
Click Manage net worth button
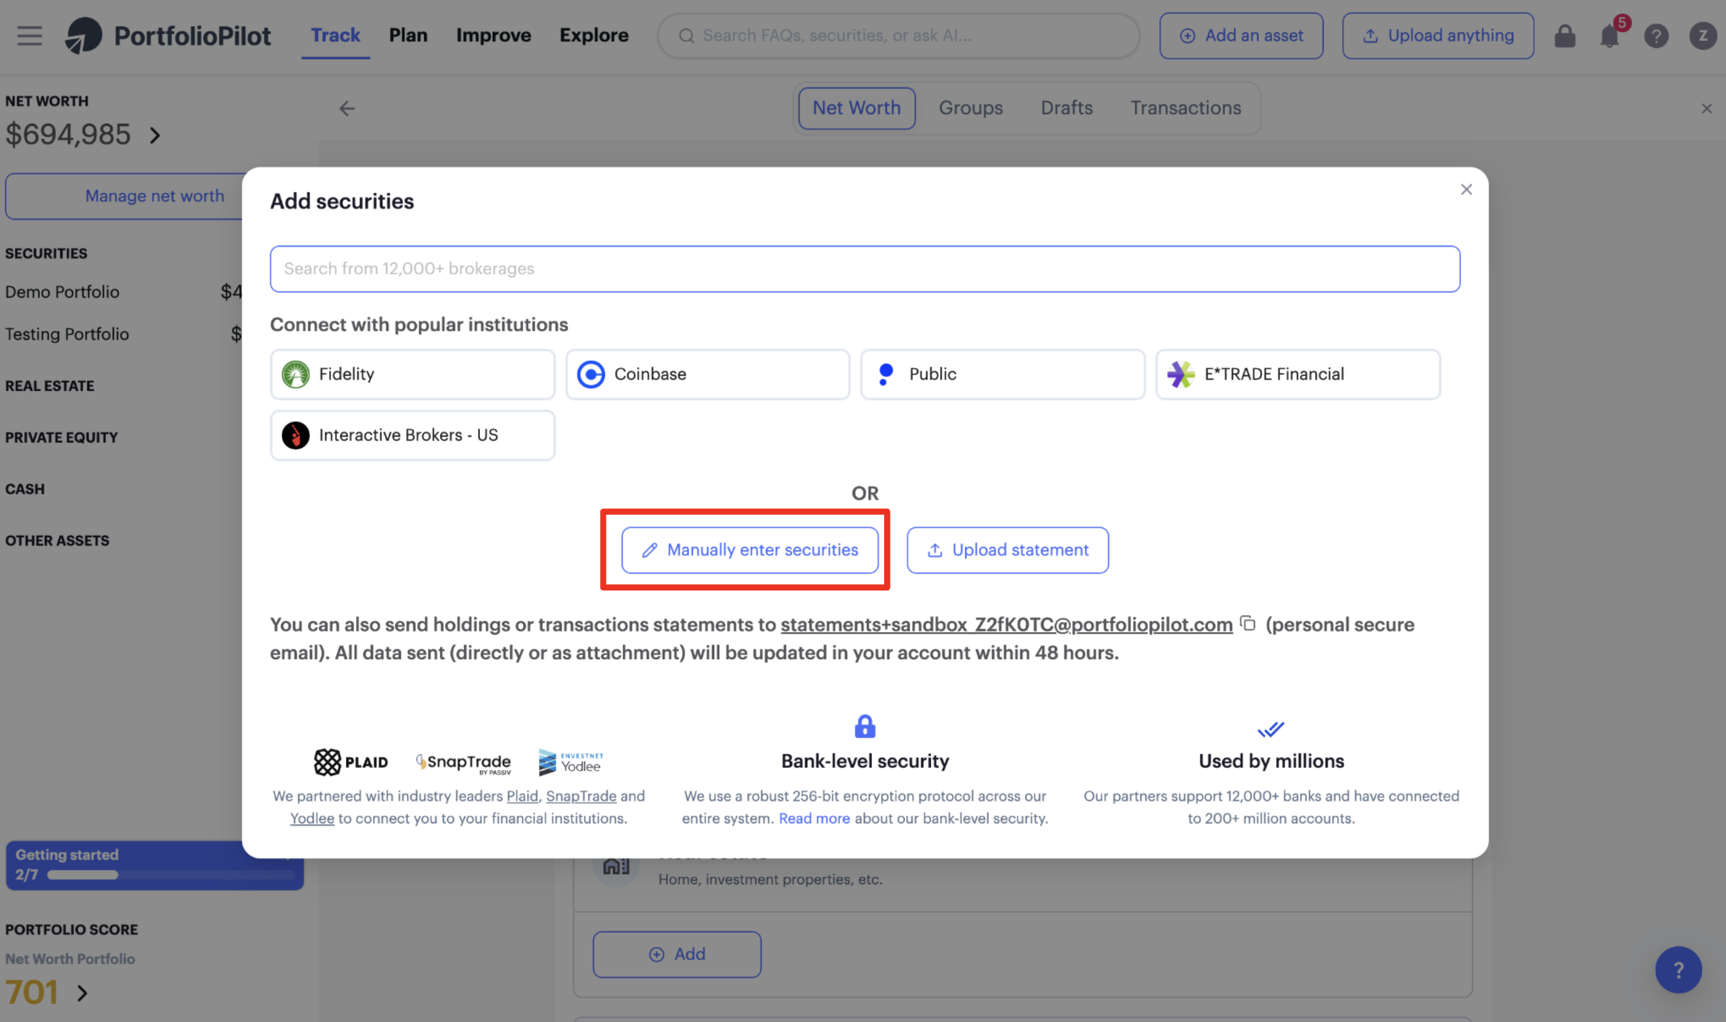coord(155,196)
